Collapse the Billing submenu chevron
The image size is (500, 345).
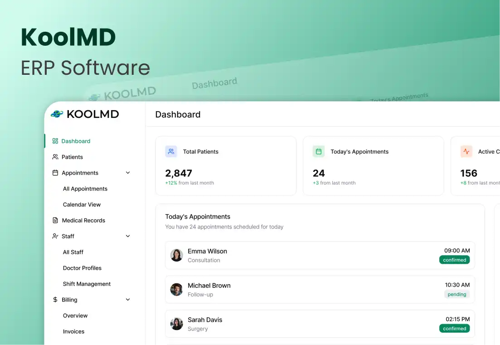click(128, 300)
